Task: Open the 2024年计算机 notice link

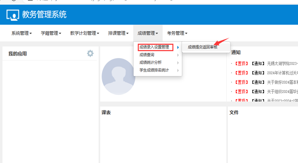Action: pyautogui.click(x=282, y=72)
